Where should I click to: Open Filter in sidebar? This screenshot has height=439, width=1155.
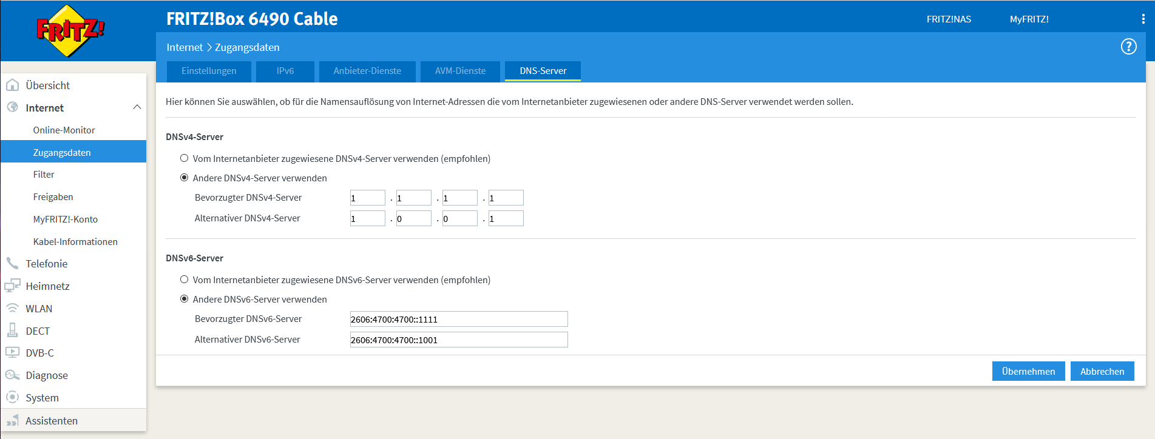pyautogui.click(x=44, y=175)
